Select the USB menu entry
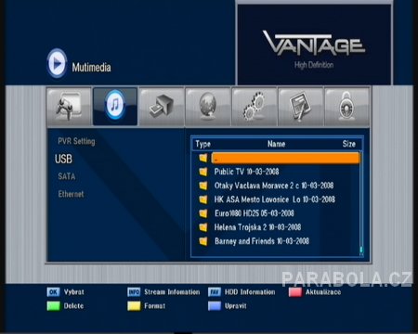Screen dimensions: 418x334 point(63,159)
